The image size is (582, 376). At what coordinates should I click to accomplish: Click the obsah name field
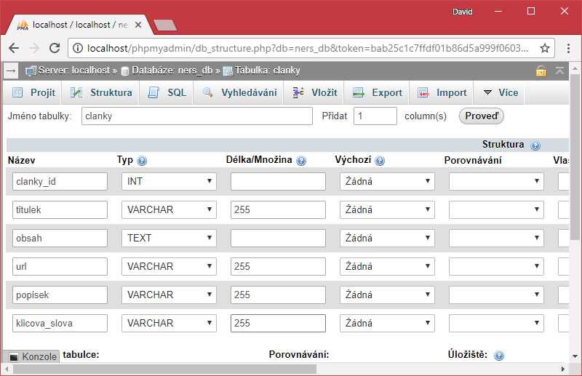(x=60, y=238)
